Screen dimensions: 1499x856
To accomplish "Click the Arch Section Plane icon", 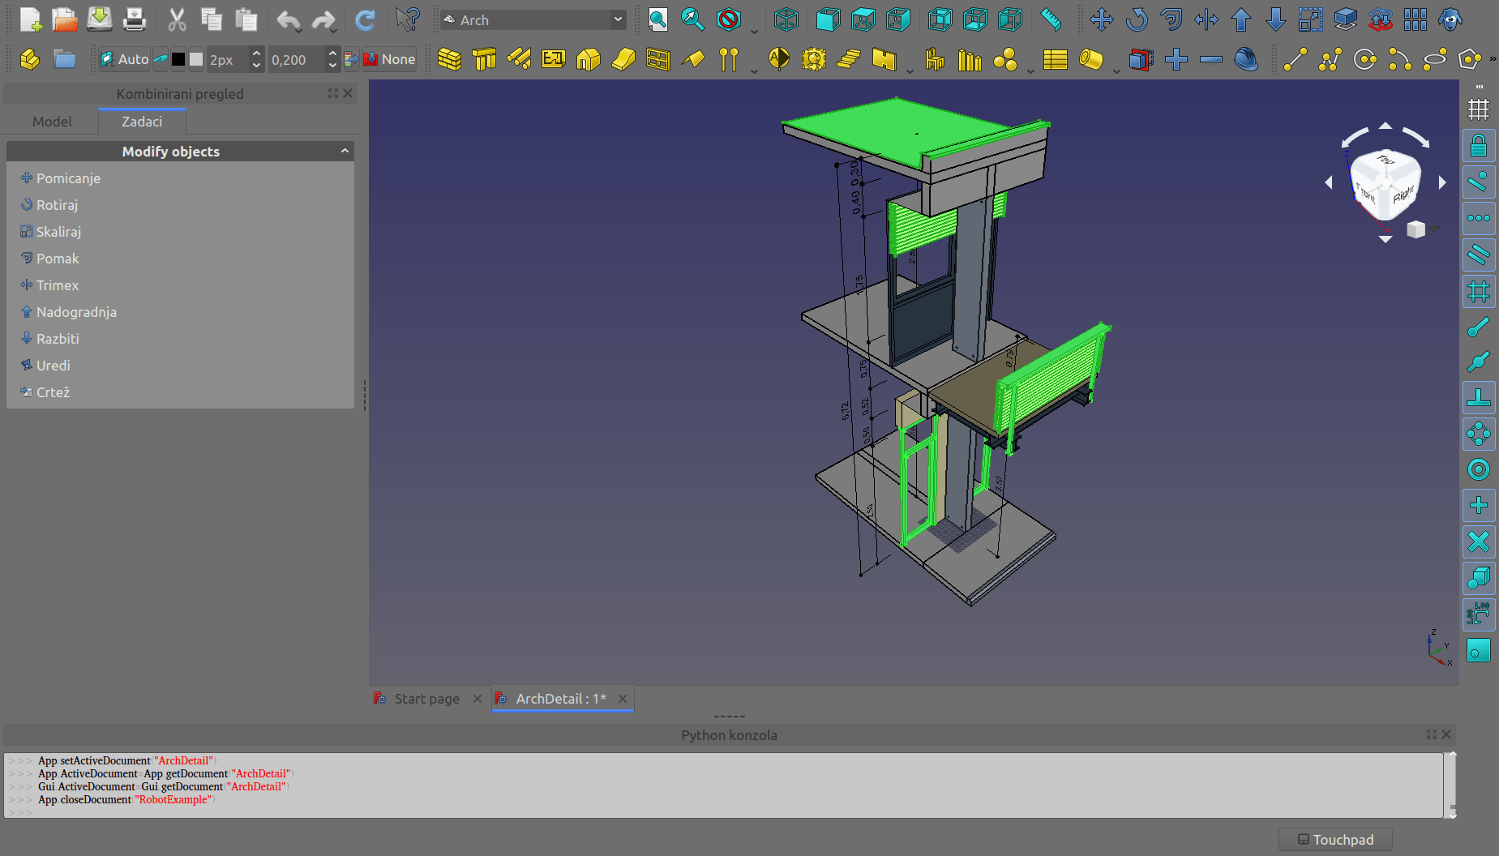I will click(778, 59).
